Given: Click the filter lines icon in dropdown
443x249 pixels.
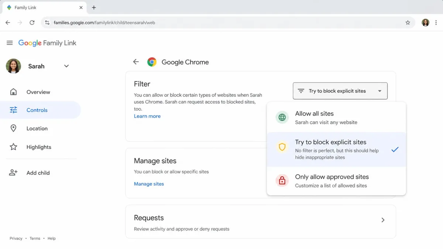Looking at the screenshot, I should [x=301, y=91].
